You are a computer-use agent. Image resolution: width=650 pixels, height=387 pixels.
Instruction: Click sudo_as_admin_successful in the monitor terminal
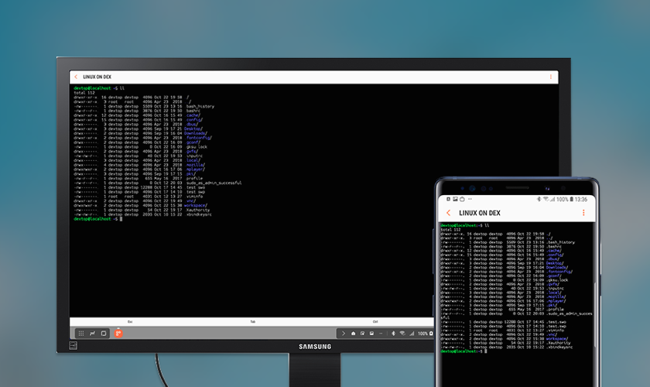[x=214, y=183]
